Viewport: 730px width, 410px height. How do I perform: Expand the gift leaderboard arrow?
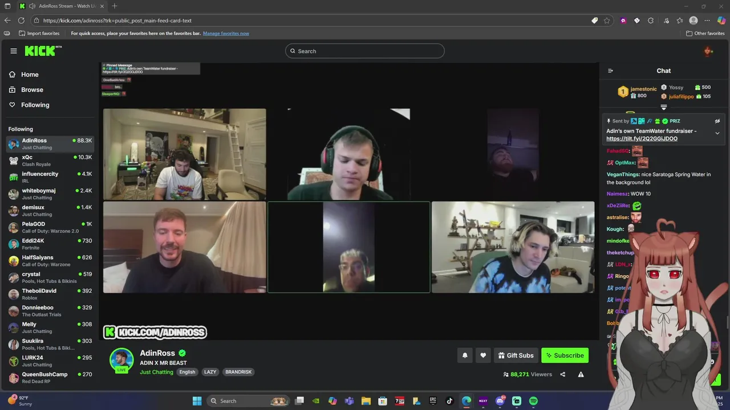(x=664, y=107)
